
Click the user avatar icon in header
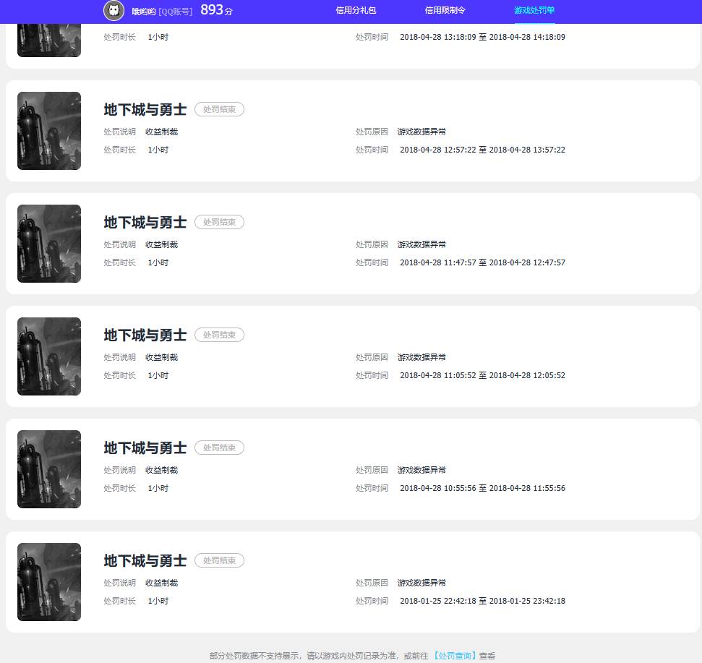pyautogui.click(x=114, y=11)
